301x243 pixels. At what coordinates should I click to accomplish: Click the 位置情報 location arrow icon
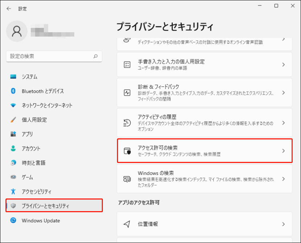pos(127,224)
